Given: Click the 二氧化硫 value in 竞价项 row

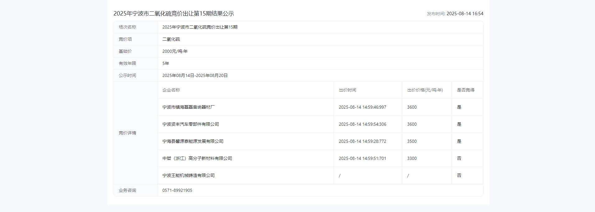Looking at the screenshot, I should (x=171, y=39).
